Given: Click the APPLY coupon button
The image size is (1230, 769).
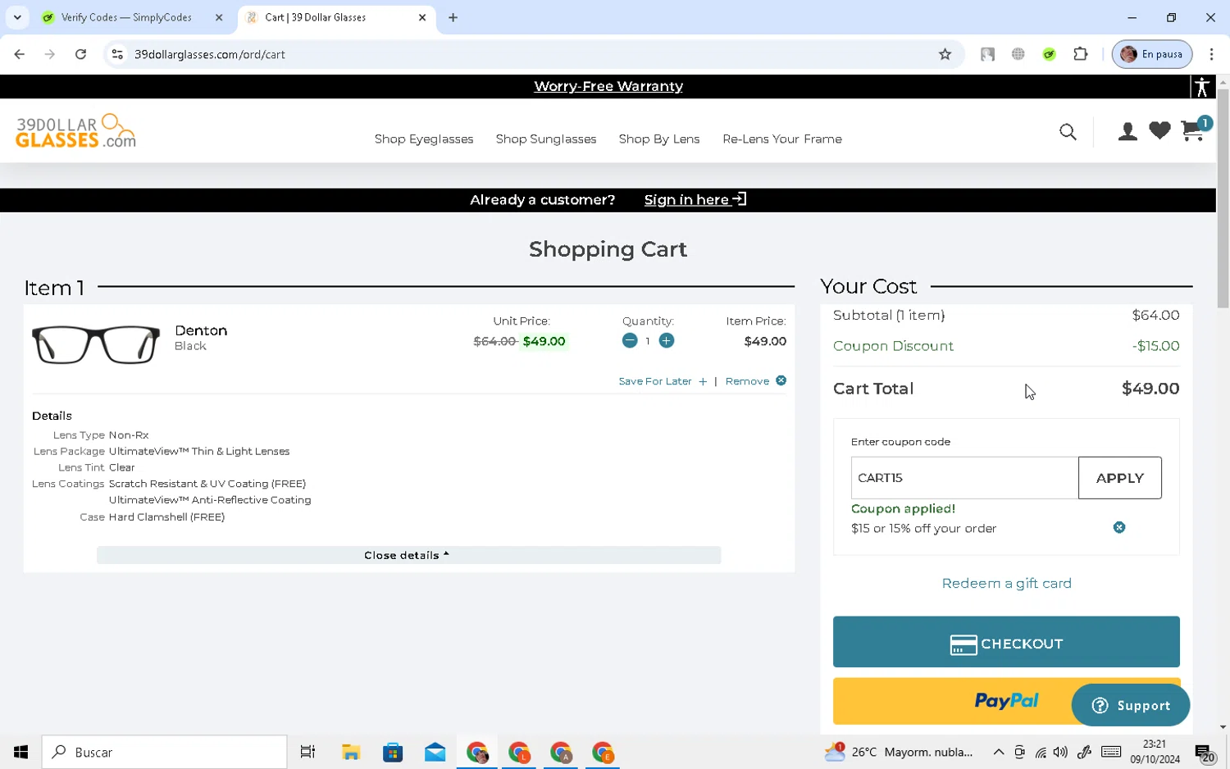Looking at the screenshot, I should [1119, 477].
